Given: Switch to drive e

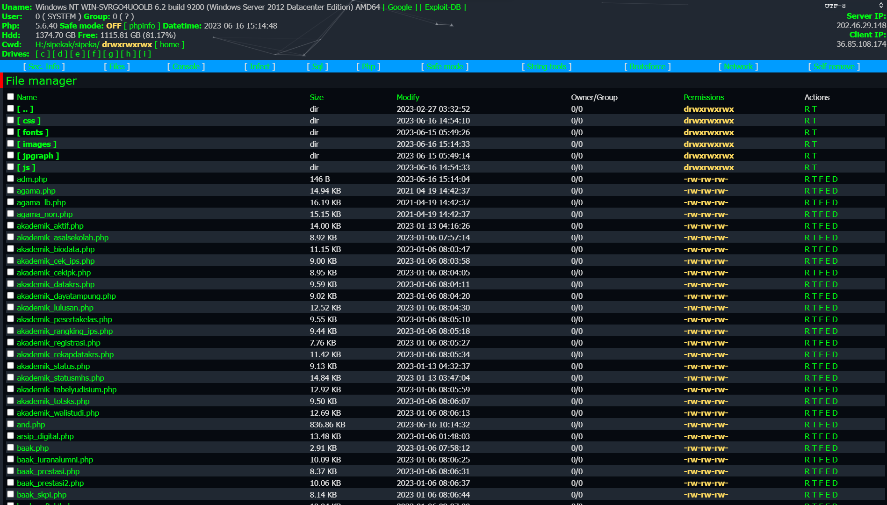Looking at the screenshot, I should [77, 54].
